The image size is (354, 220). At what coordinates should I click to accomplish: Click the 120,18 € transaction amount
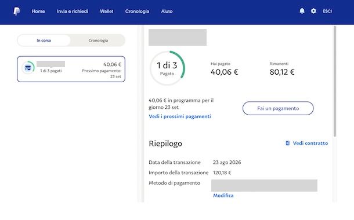click(222, 173)
